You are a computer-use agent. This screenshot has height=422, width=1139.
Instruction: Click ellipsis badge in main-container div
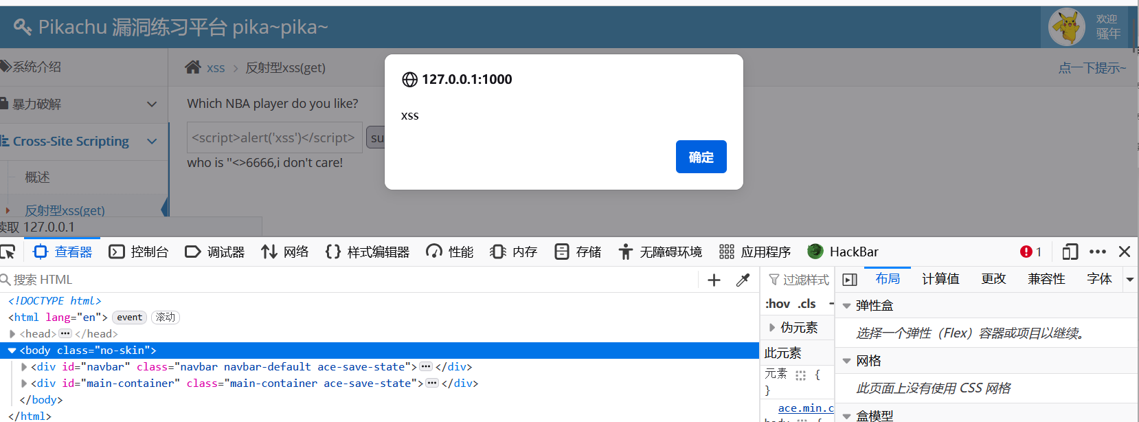pos(432,383)
